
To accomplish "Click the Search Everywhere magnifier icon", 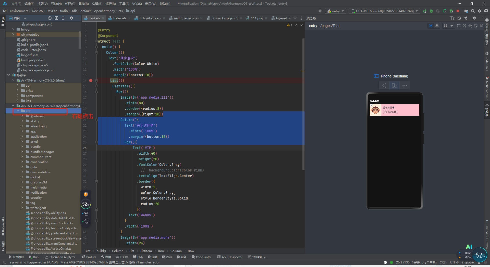I will coord(473,11).
